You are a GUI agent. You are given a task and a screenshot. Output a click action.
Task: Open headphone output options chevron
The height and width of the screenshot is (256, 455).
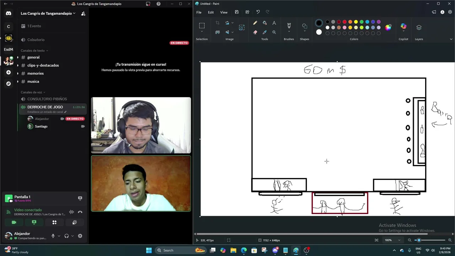click(73, 236)
